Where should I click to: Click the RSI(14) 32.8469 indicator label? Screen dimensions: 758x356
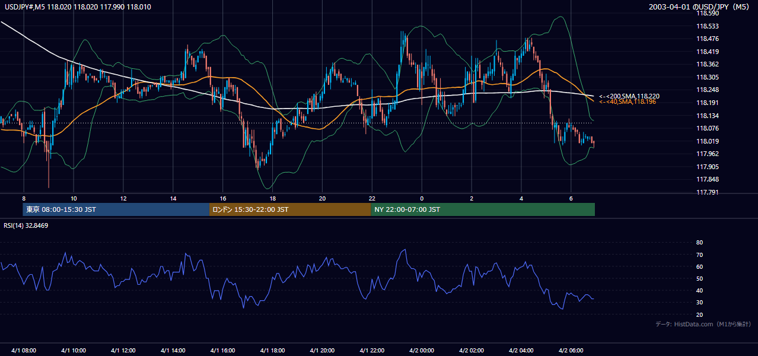(x=26, y=225)
